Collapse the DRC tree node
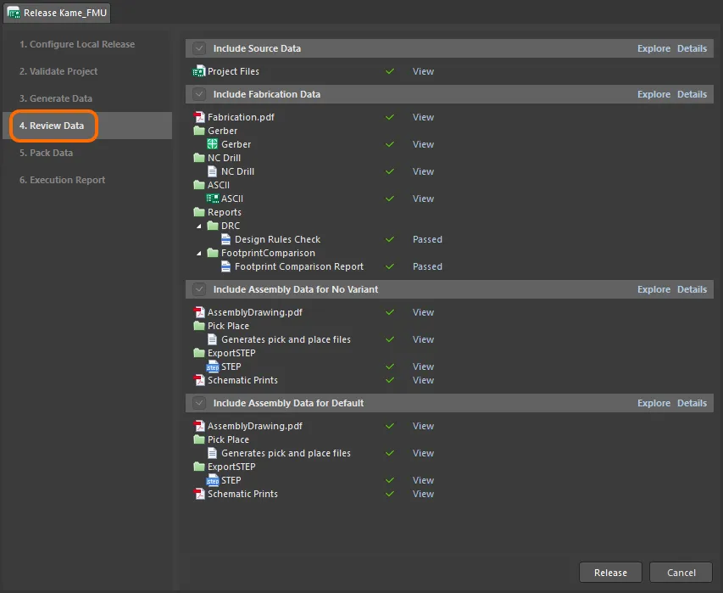Image resolution: width=723 pixels, height=593 pixels. (x=198, y=226)
